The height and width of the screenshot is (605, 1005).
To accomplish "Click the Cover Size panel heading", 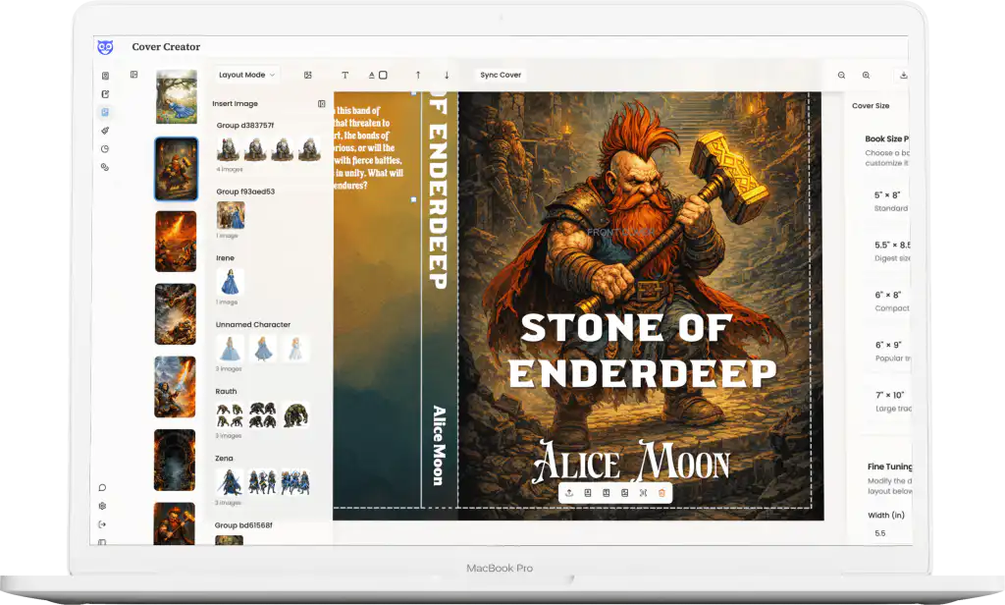I will coord(871,106).
